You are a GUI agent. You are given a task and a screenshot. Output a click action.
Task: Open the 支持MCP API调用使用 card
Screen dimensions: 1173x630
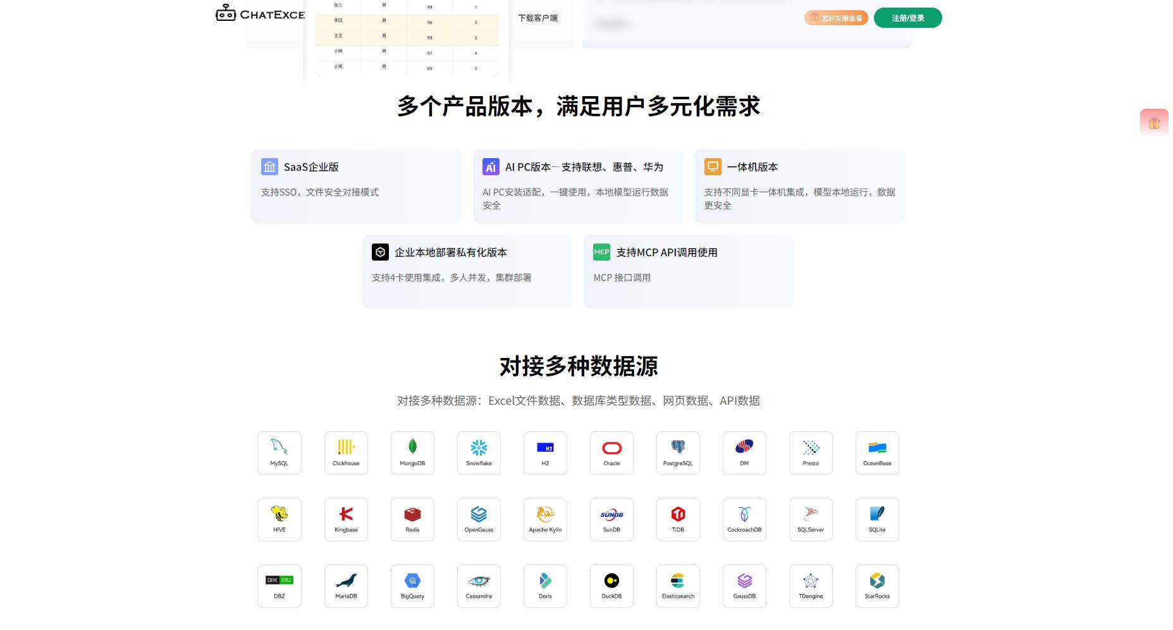point(689,271)
